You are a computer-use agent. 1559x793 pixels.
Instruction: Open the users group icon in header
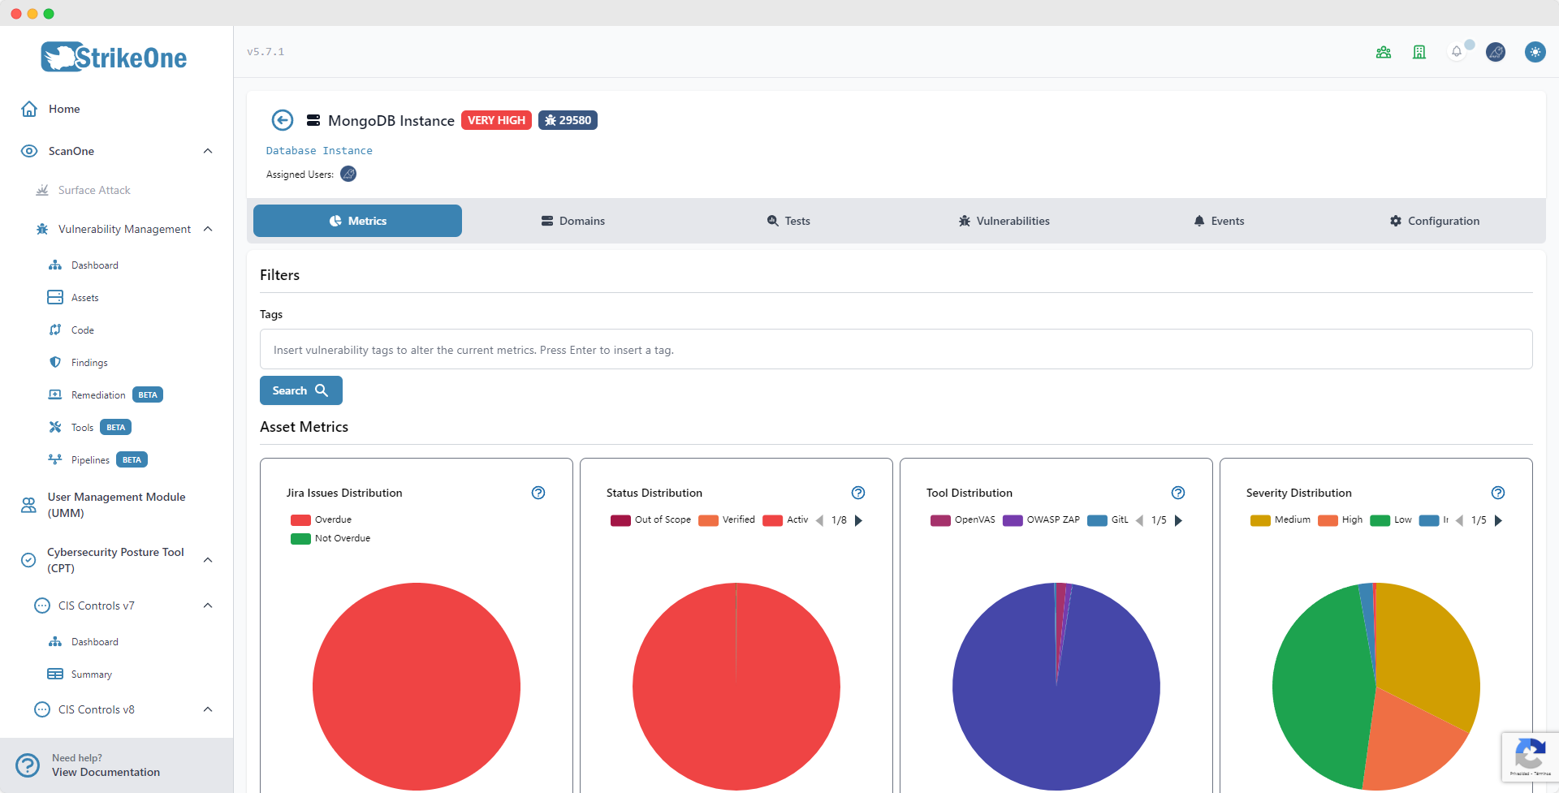point(1384,52)
